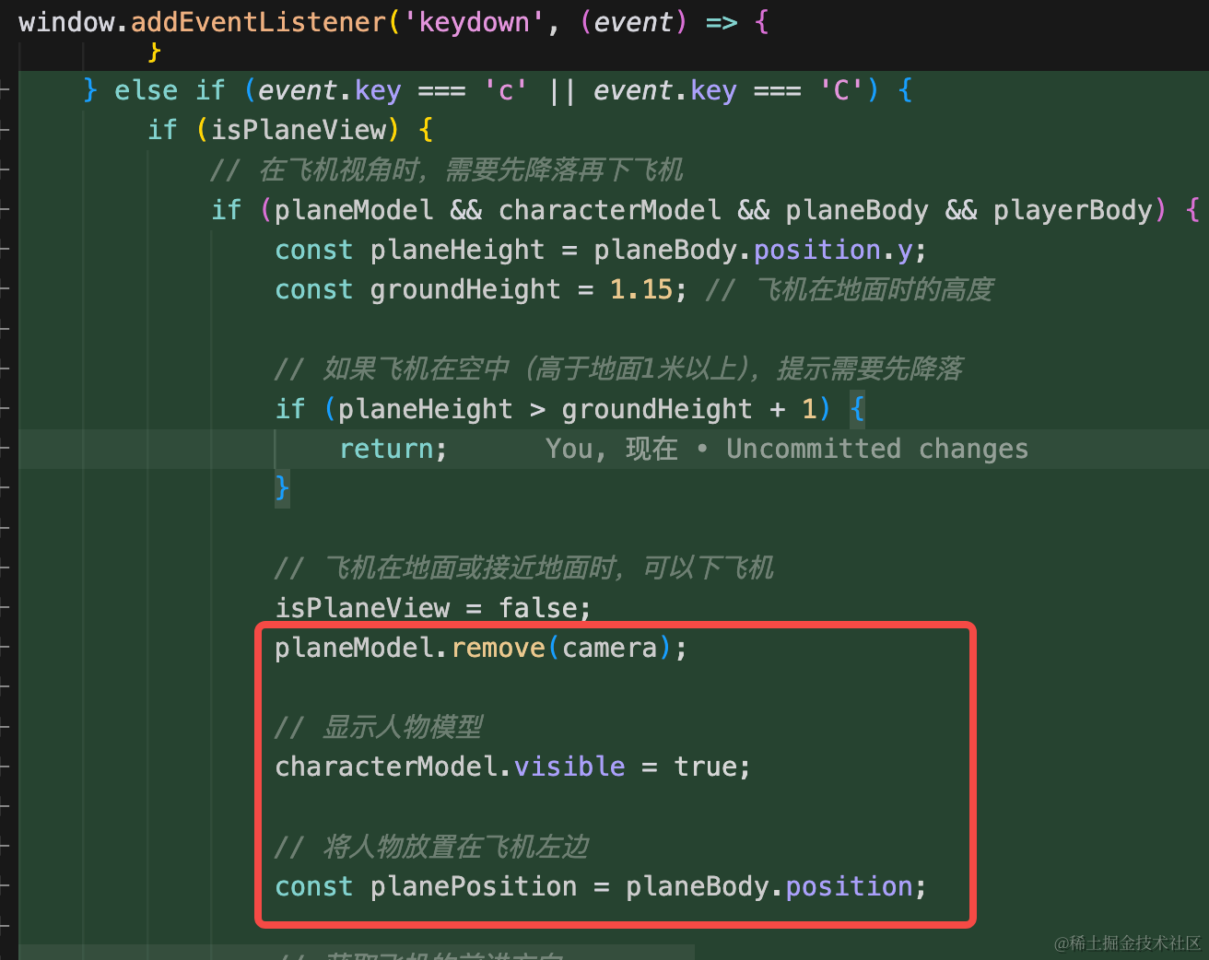This screenshot has height=960, width=1209.
Task: Click the comment '飞机在地面时的高度'
Action: point(850,289)
